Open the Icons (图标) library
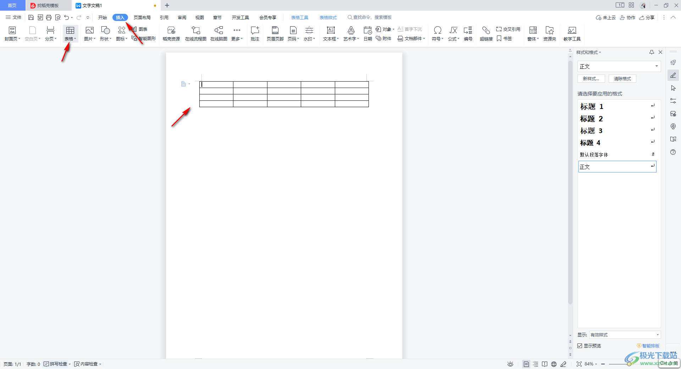 (121, 34)
